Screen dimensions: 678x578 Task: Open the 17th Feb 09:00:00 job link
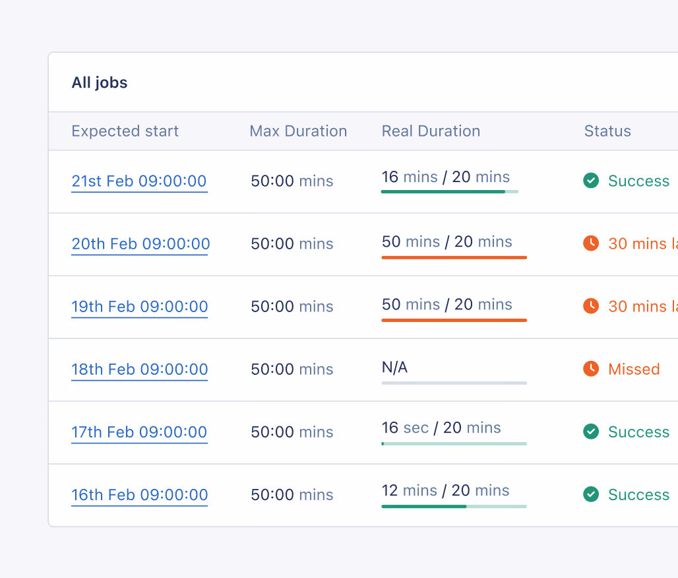coord(139,432)
